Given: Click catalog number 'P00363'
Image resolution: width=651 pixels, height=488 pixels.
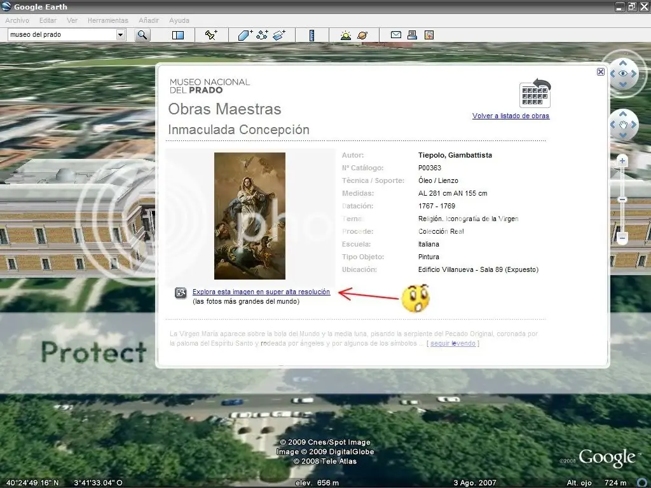Looking at the screenshot, I should 430,168.
